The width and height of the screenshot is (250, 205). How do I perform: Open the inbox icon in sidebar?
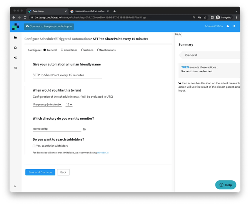pyautogui.click(x=15, y=48)
